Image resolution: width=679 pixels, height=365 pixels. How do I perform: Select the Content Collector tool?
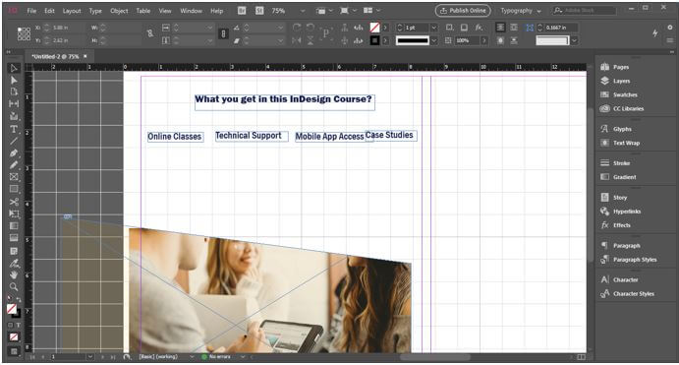(14, 116)
